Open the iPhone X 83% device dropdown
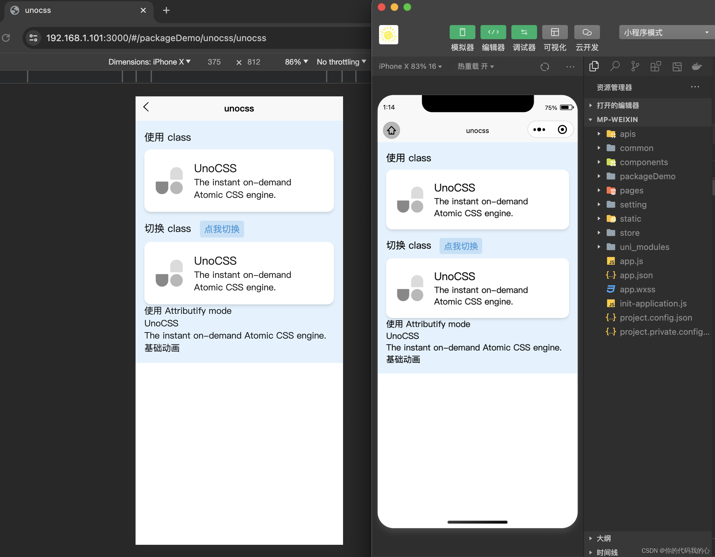Image resolution: width=715 pixels, height=557 pixels. [x=410, y=66]
